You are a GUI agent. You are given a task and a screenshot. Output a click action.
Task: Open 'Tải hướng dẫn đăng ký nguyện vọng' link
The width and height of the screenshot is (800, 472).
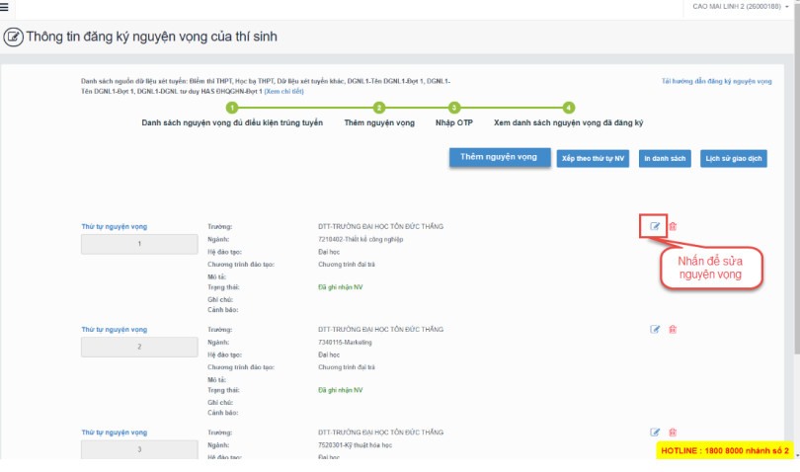tap(716, 81)
